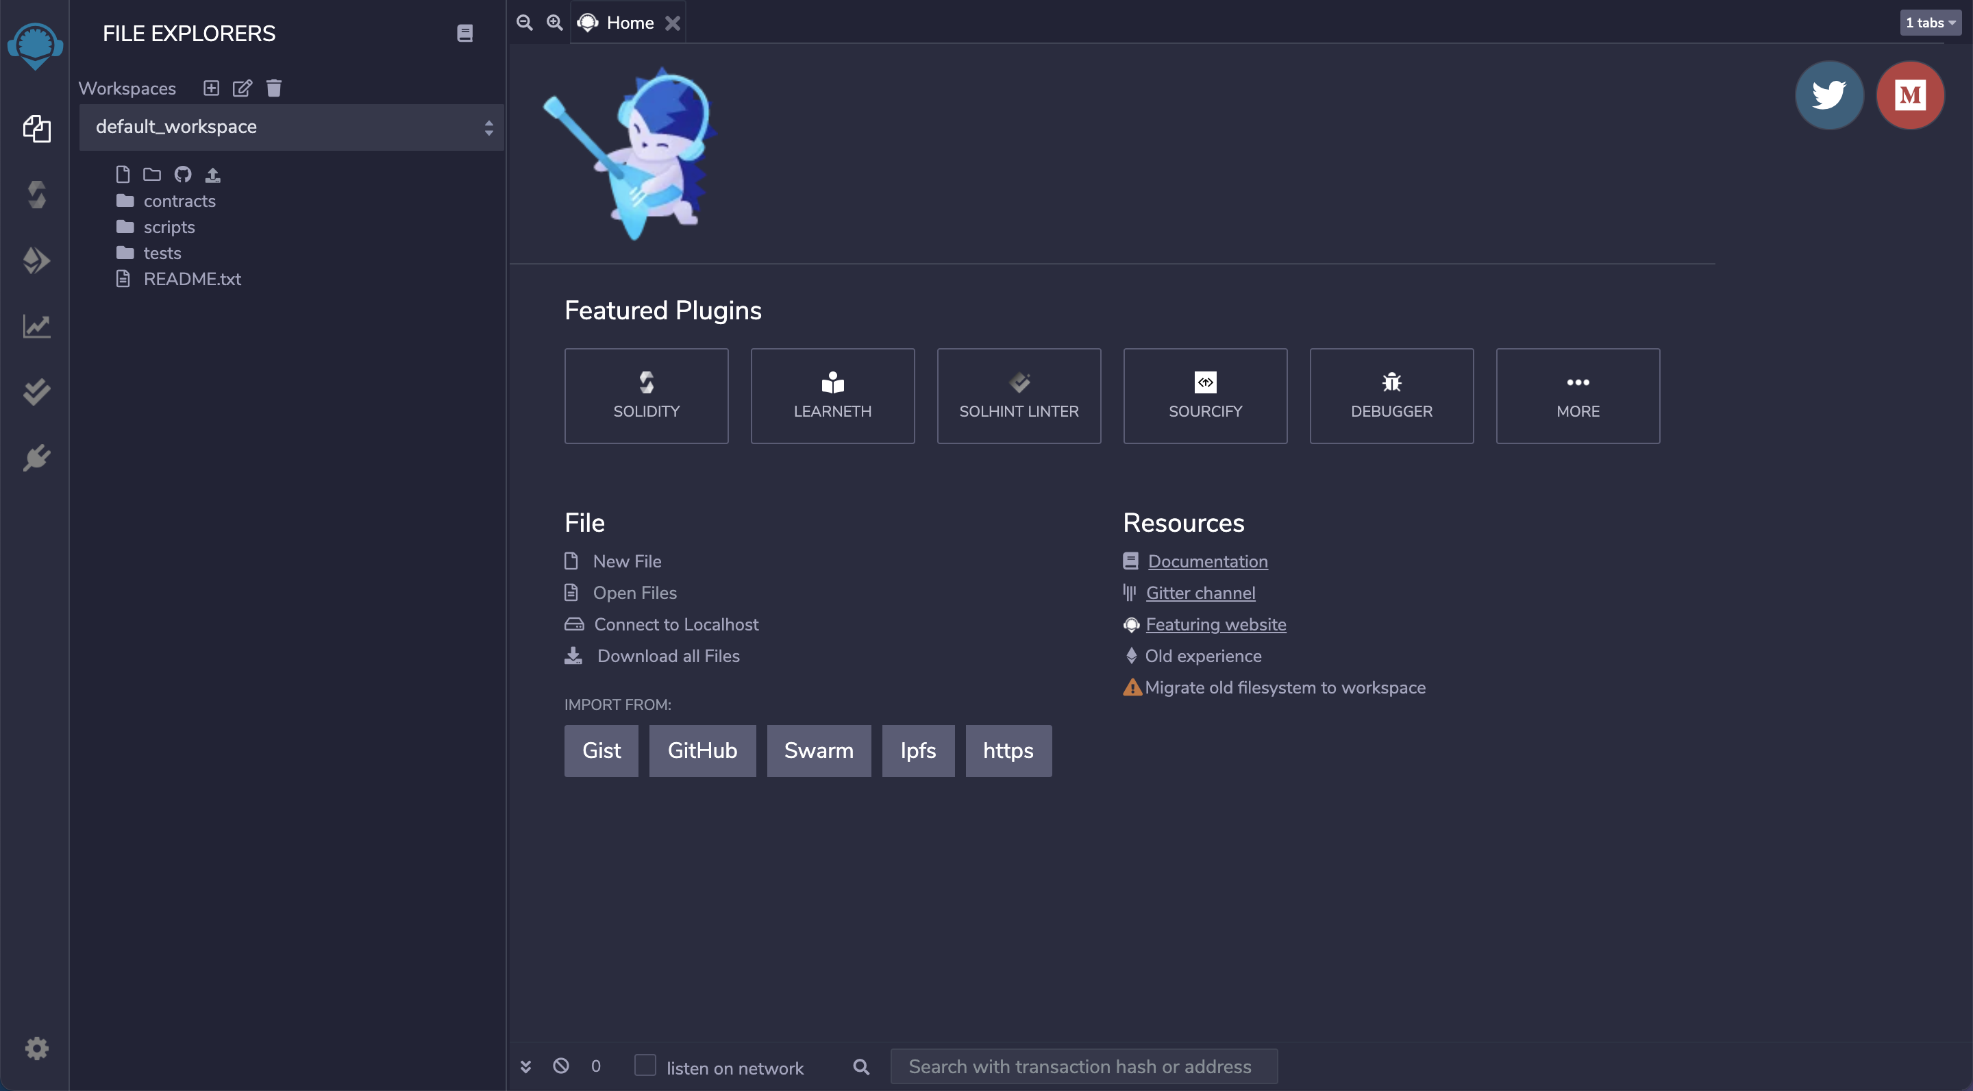Delete workspace using the trash icon

coord(274,88)
